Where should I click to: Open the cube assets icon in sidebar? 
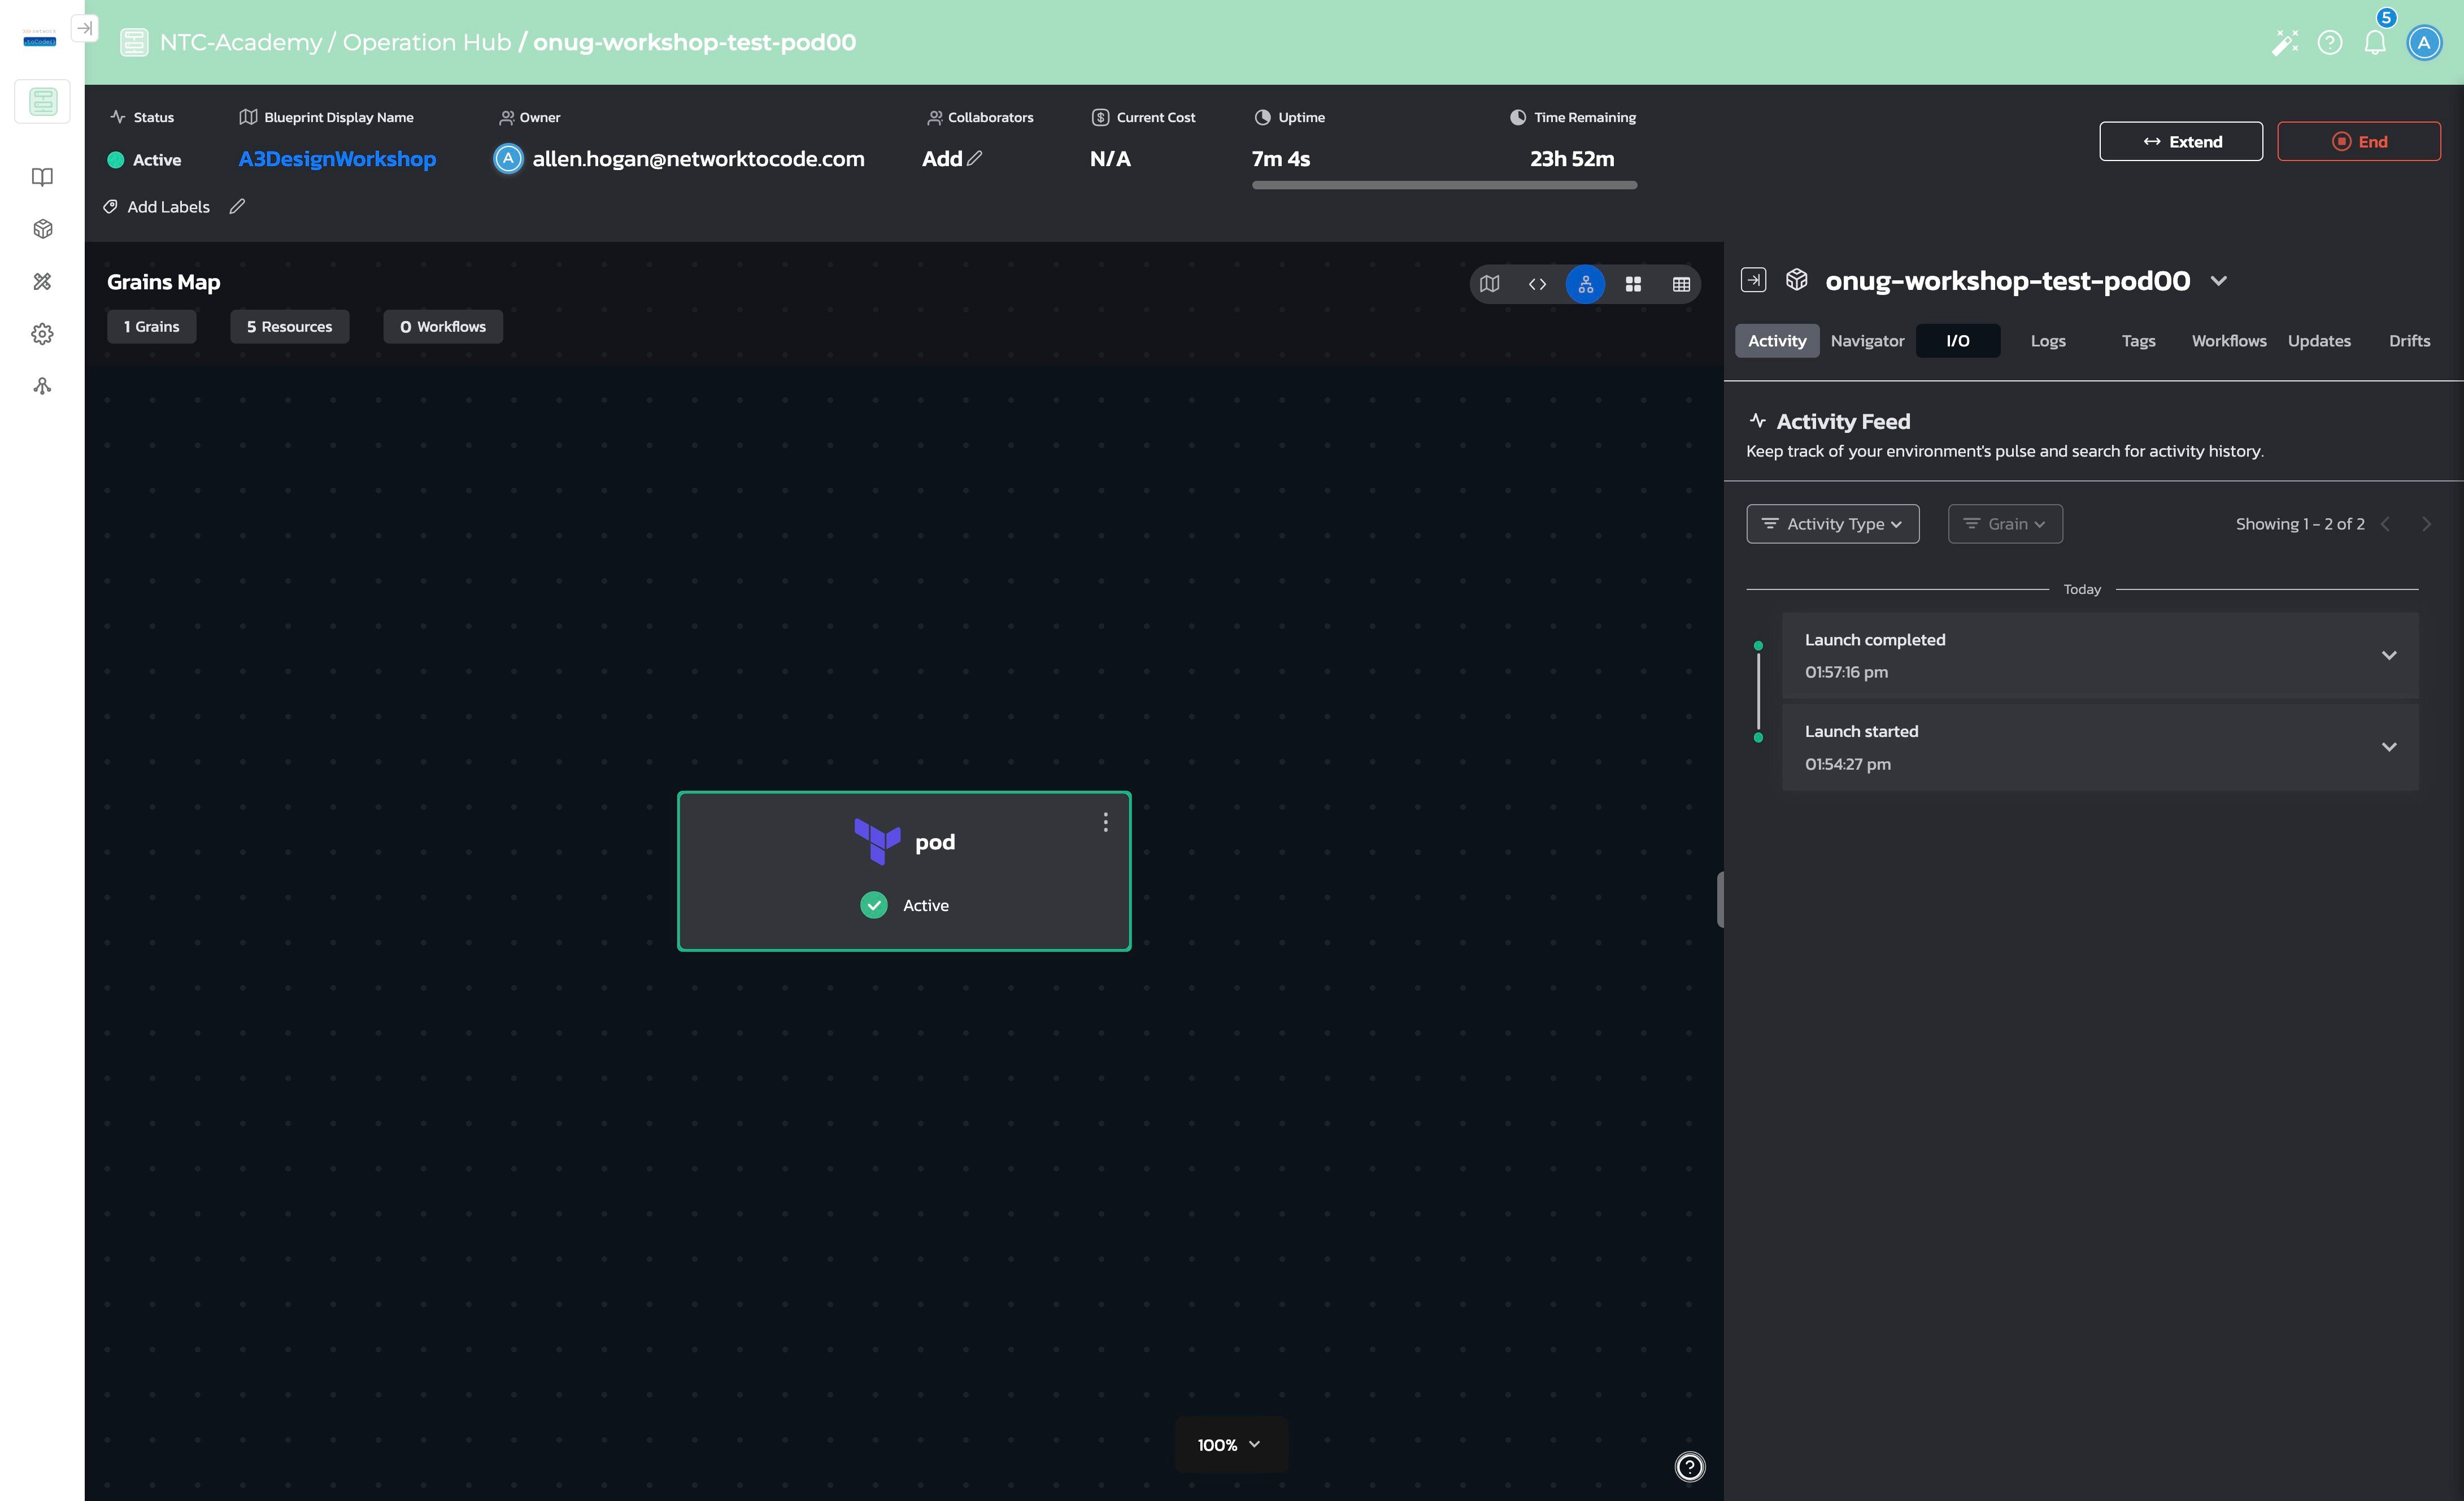(x=42, y=229)
